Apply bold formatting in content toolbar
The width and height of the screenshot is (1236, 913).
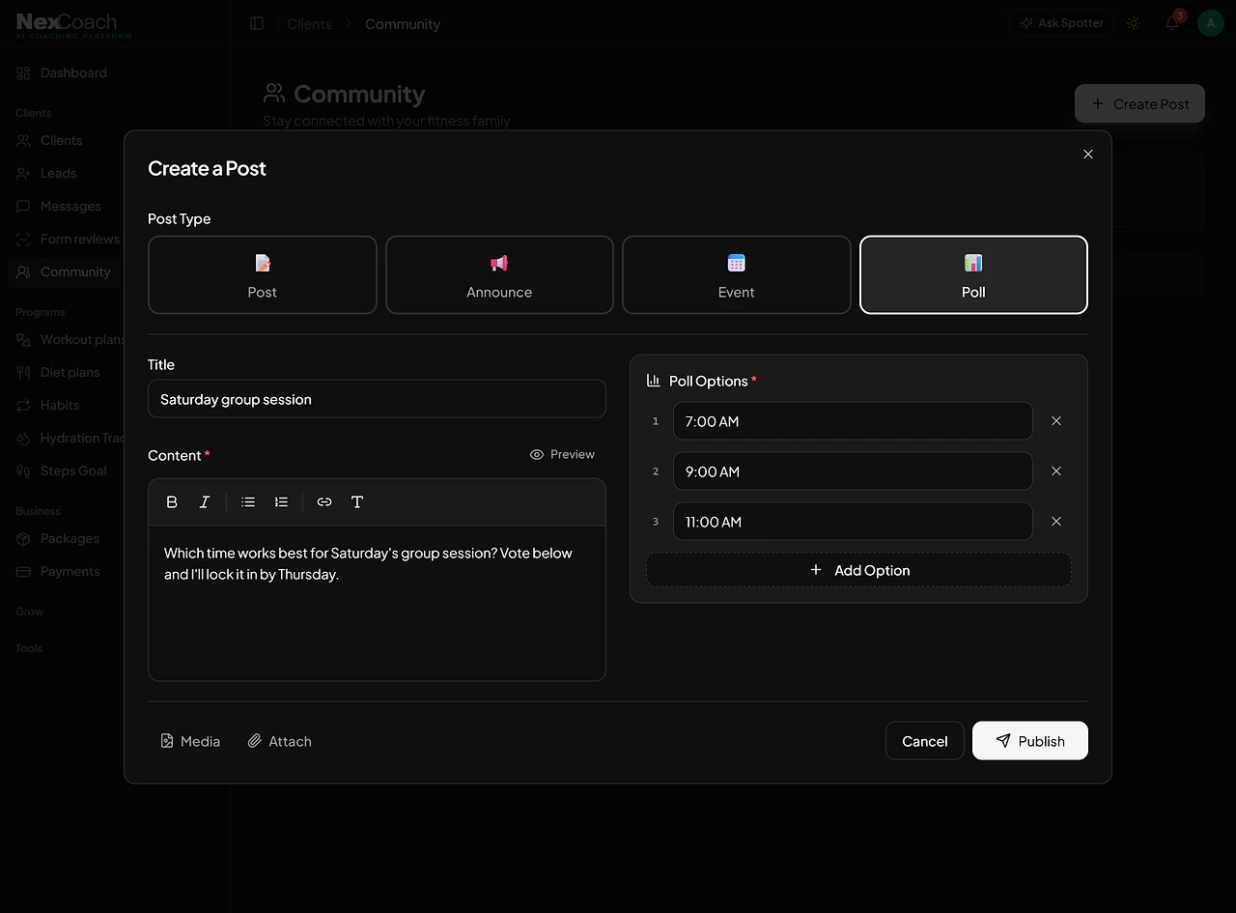(x=172, y=502)
